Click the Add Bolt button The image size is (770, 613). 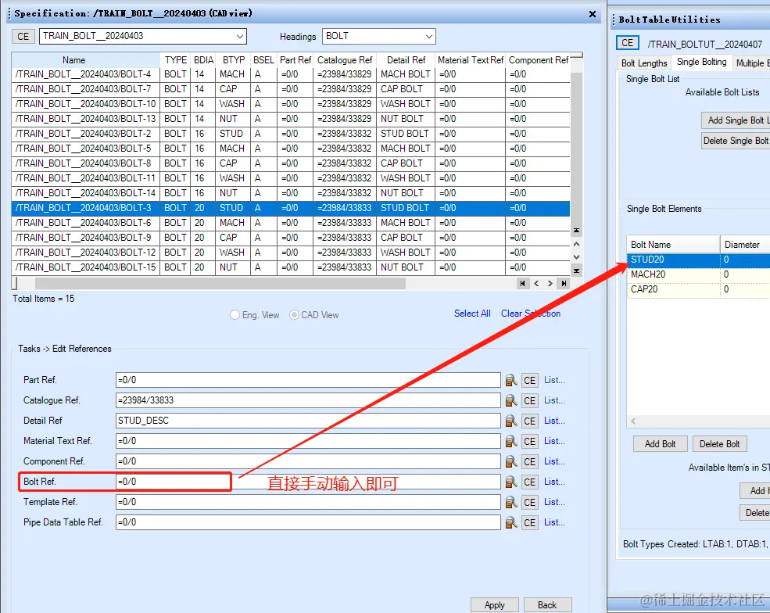[660, 444]
